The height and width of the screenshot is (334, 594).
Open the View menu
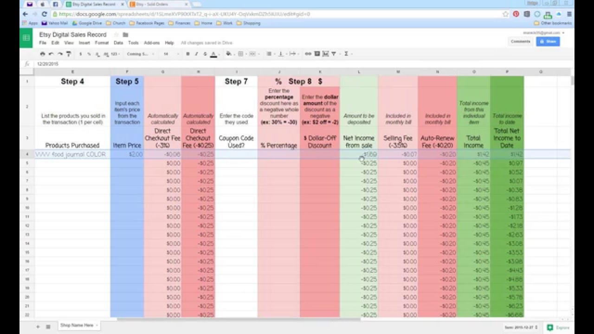[x=69, y=43]
